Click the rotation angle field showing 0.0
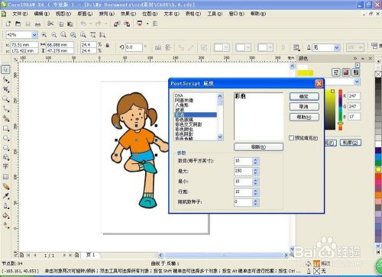Screen dimensions: 382x277 pos(134,47)
